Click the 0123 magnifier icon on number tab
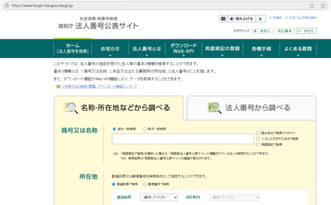 [214, 108]
